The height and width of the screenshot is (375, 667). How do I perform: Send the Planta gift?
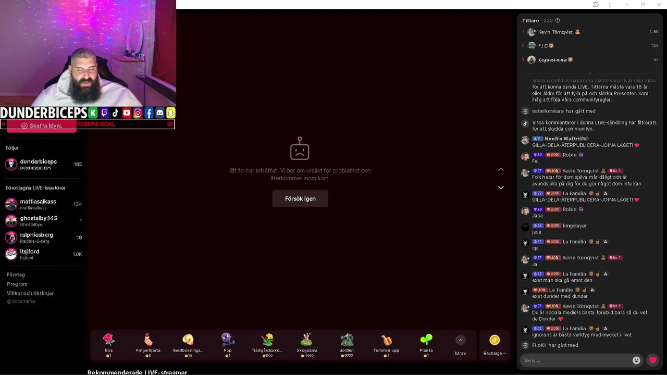tap(426, 345)
